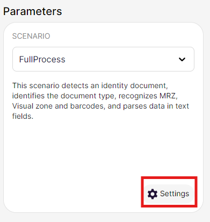Select the FullProcess text in combo box
210x222 pixels.
click(x=42, y=59)
